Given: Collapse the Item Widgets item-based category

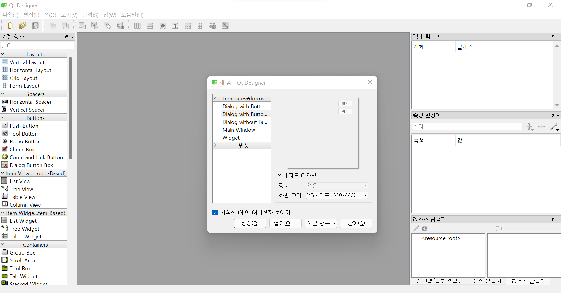Looking at the screenshot, I should coord(3,213).
